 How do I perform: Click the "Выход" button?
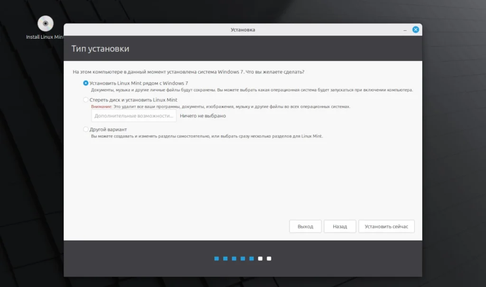[x=305, y=226]
